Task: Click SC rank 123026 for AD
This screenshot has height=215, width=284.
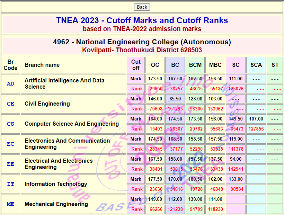Action: tap(236, 89)
